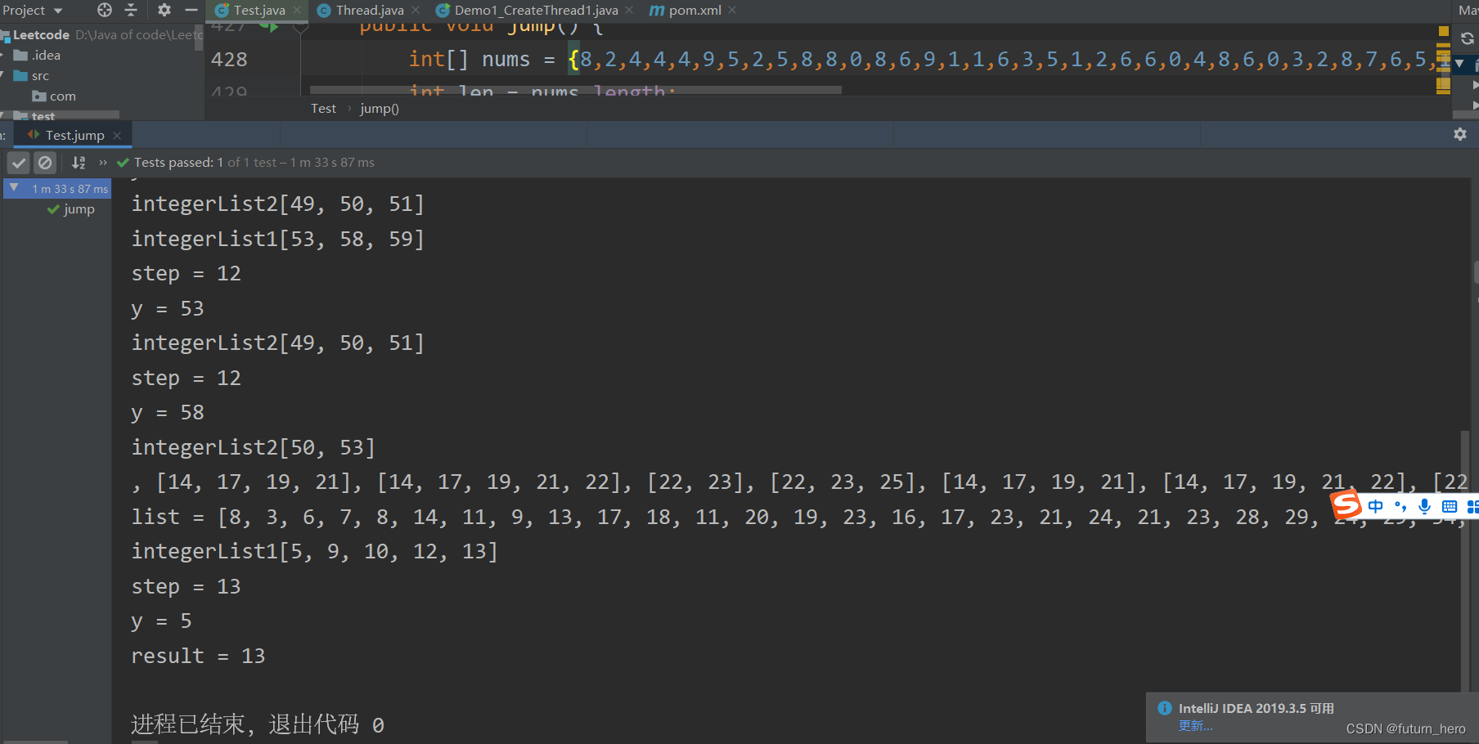Close the pom.xml tab
This screenshot has height=744, width=1479.
tap(732, 11)
